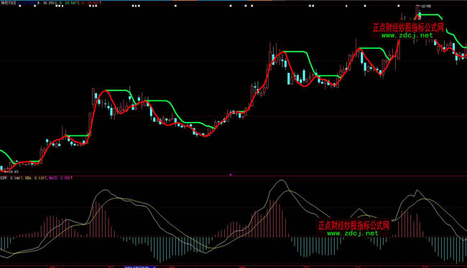Image resolution: width=467 pixels, height=268 pixels.
Task: Click the blue value in top indicator readout
Action: 26,3
